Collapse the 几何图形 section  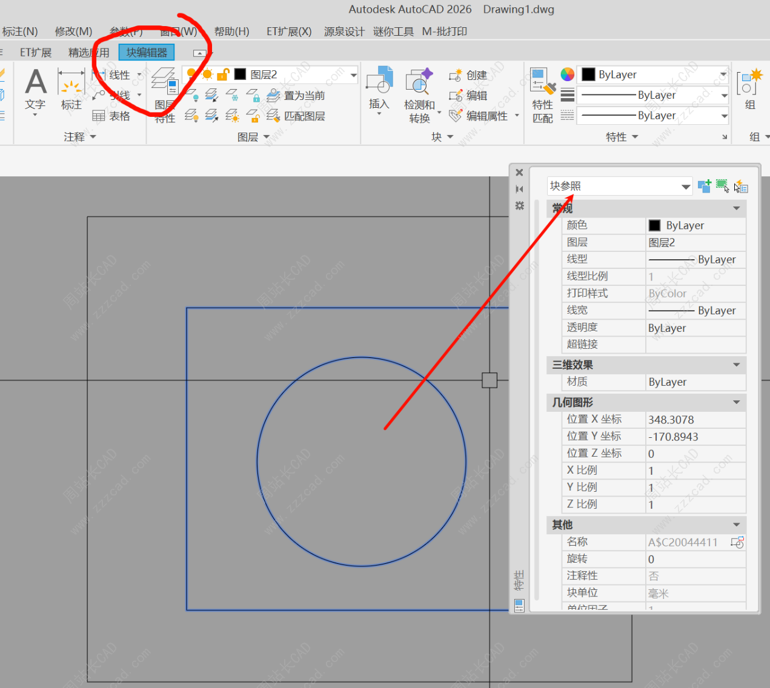[x=736, y=402]
